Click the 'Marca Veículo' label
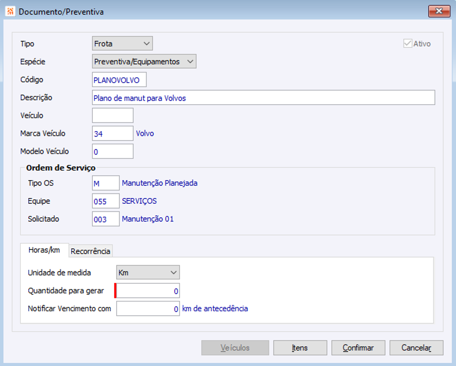This screenshot has height=366, width=456. pos(43,133)
